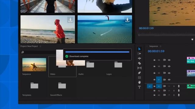Screen dimensions: 195x109
Task: Select the Pen tool
Action: pos(140,73)
